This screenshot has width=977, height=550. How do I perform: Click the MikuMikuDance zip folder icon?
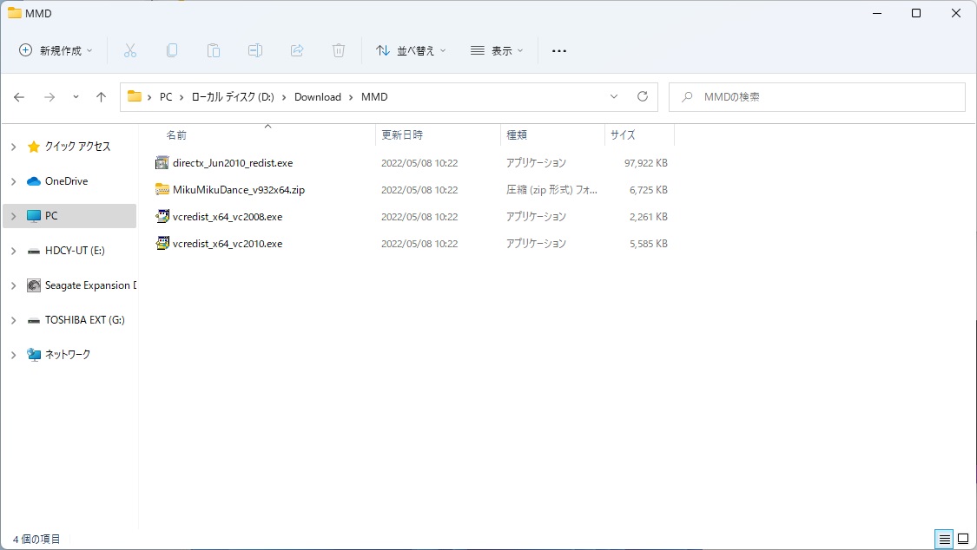pos(162,190)
